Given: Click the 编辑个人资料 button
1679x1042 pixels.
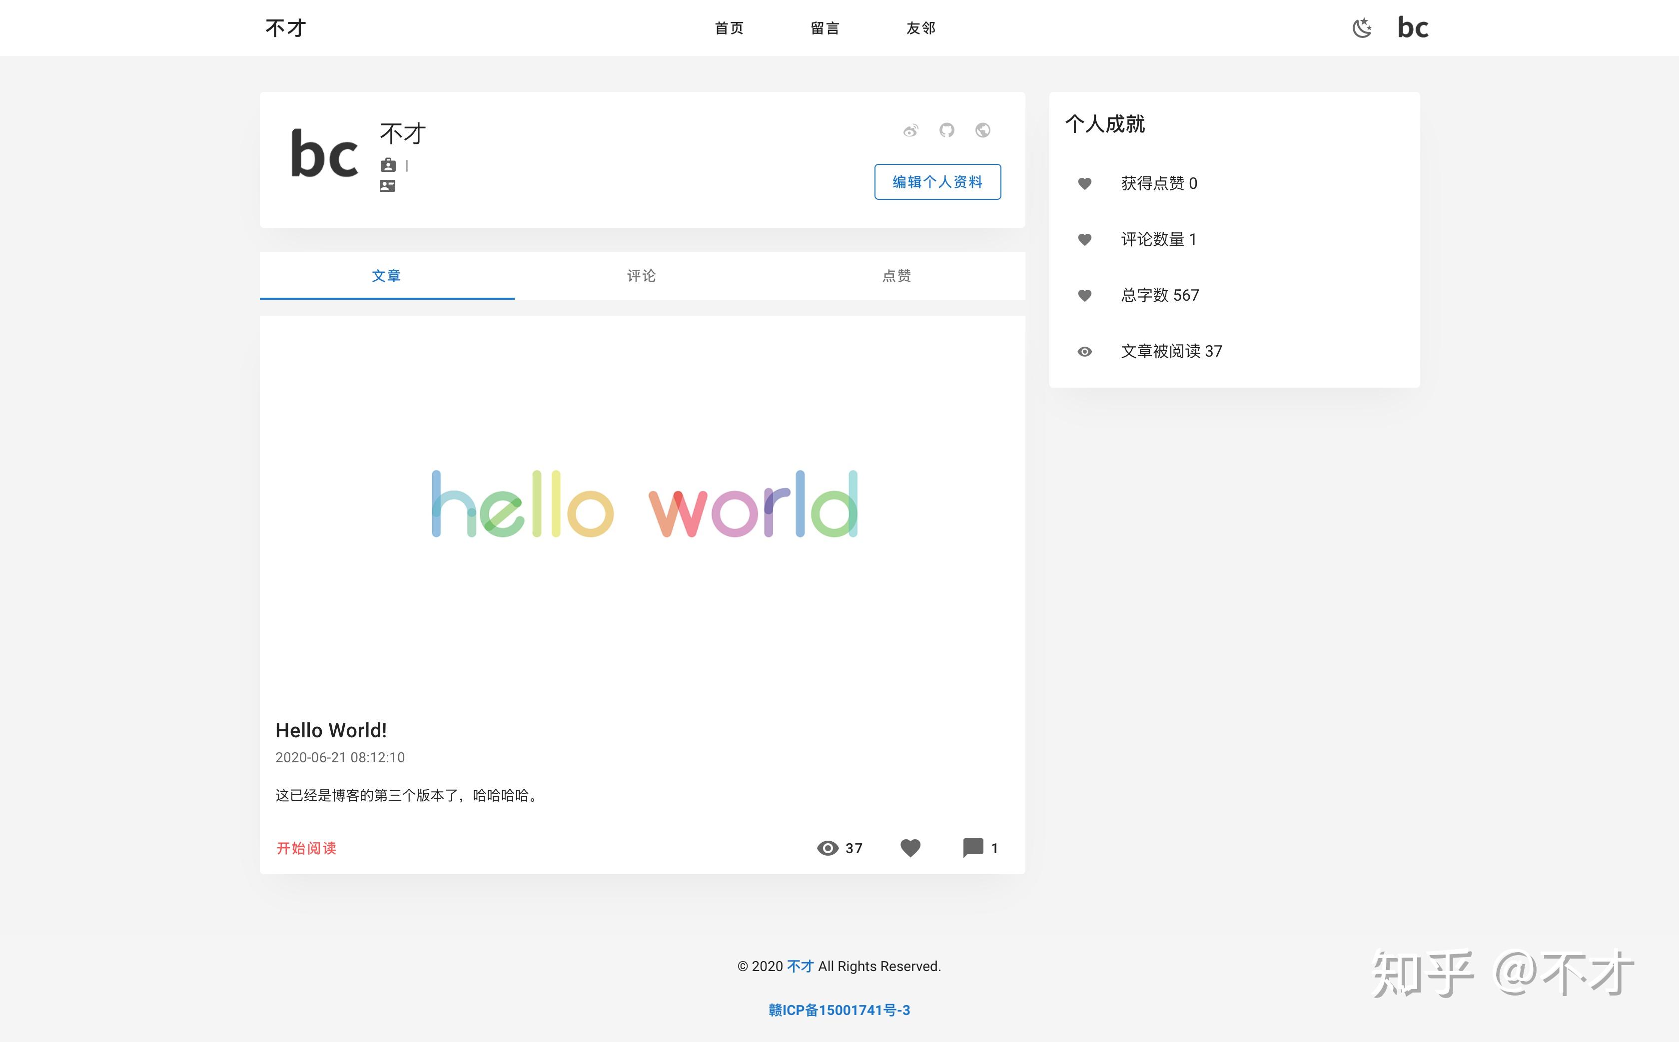Looking at the screenshot, I should click(x=937, y=182).
